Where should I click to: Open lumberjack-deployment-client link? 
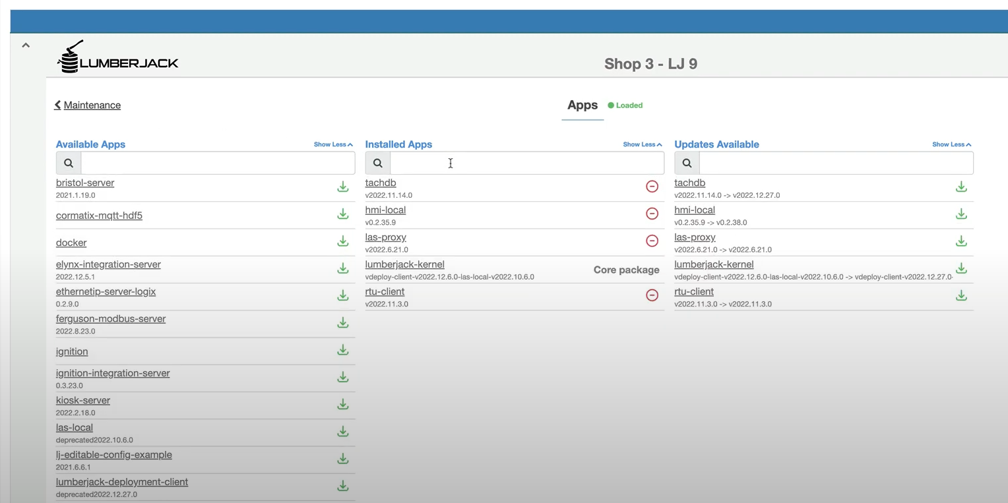(122, 482)
